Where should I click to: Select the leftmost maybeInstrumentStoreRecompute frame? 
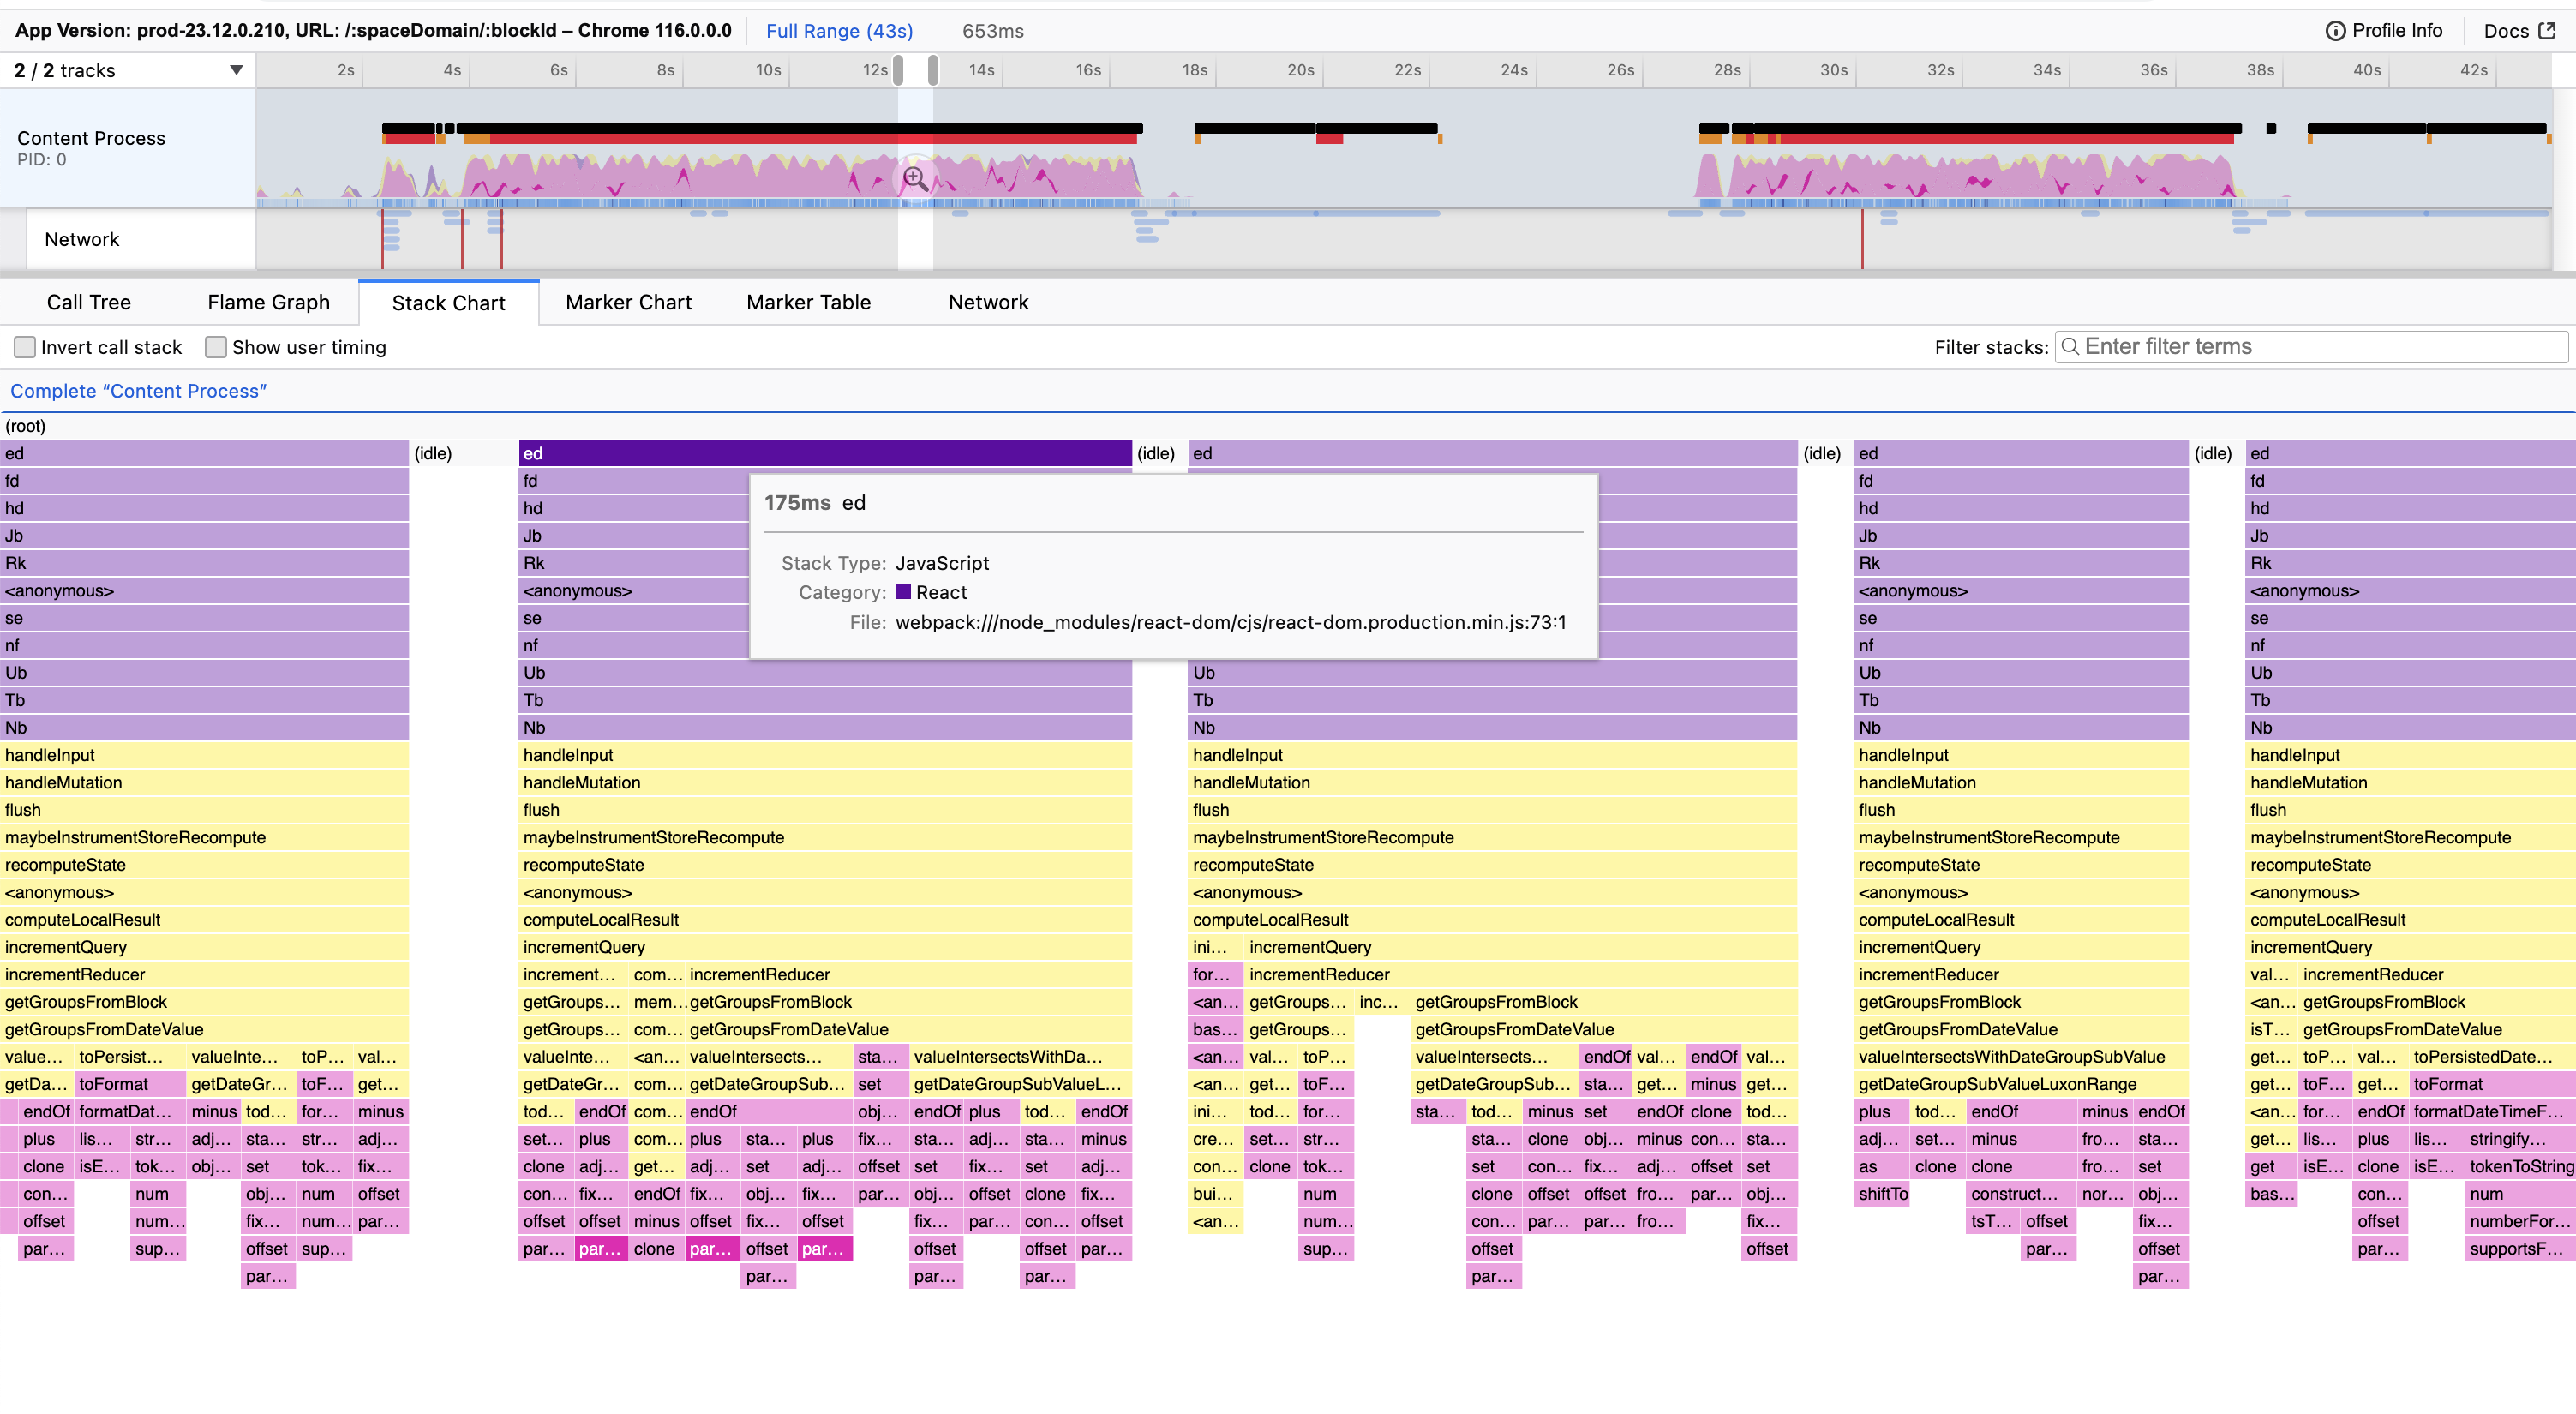pyautogui.click(x=205, y=837)
